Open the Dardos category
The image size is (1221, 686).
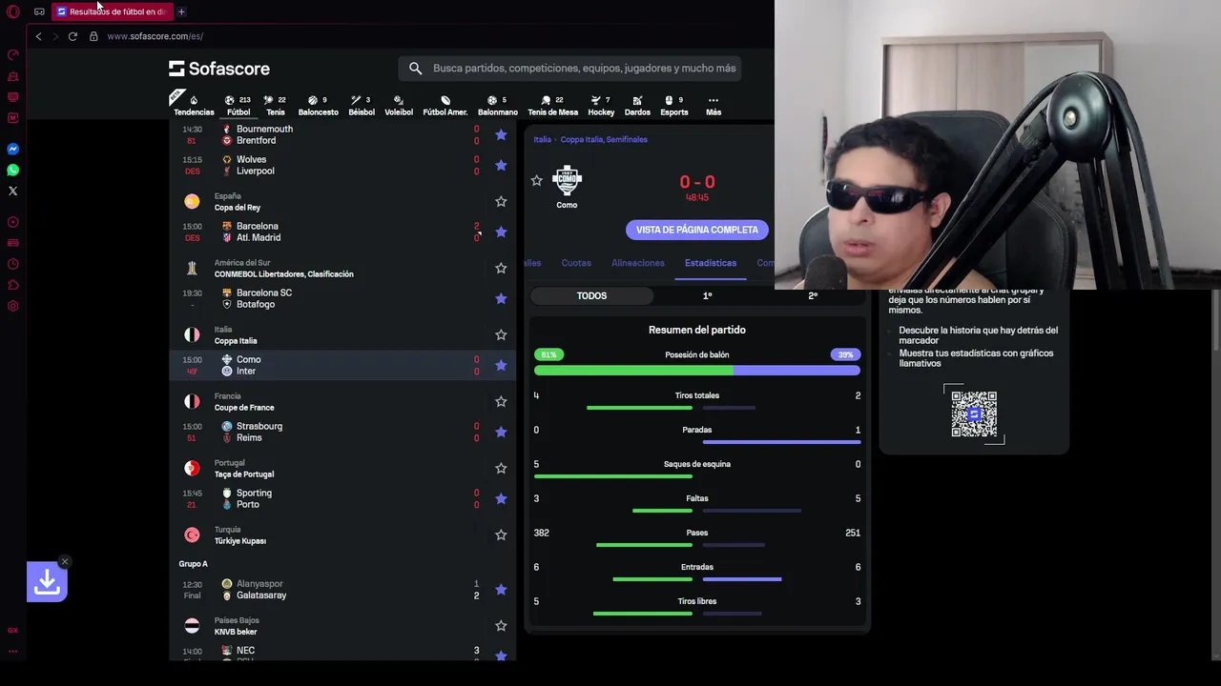pos(637,105)
